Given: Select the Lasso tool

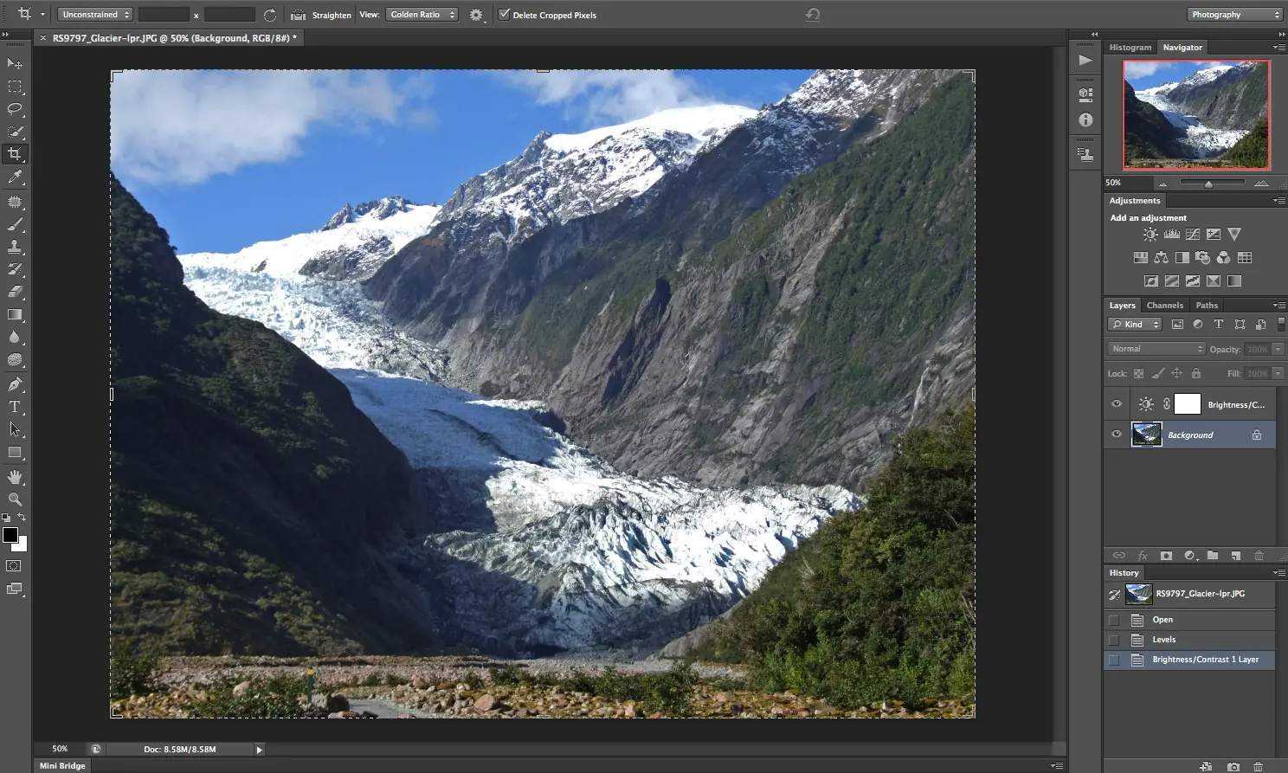Looking at the screenshot, I should tap(15, 109).
